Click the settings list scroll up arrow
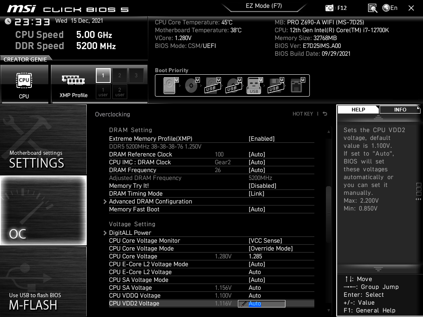423x317 pixels. pyautogui.click(x=328, y=132)
